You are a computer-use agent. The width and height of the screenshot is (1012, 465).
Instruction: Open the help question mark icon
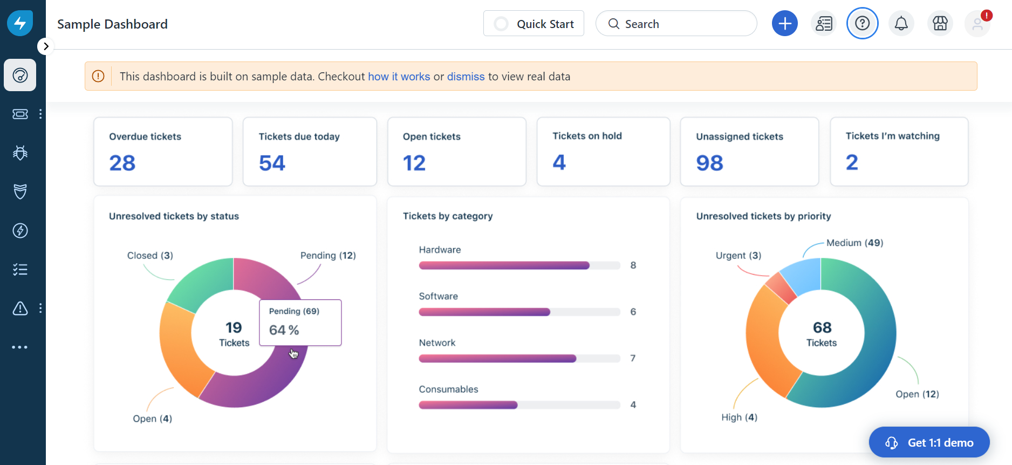tap(863, 24)
